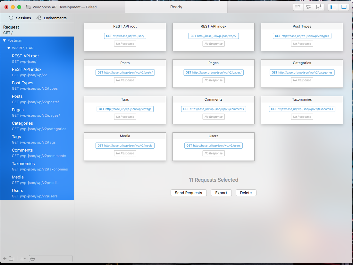Open the Sessions tab
The height and width of the screenshot is (265, 353).
tap(20, 18)
